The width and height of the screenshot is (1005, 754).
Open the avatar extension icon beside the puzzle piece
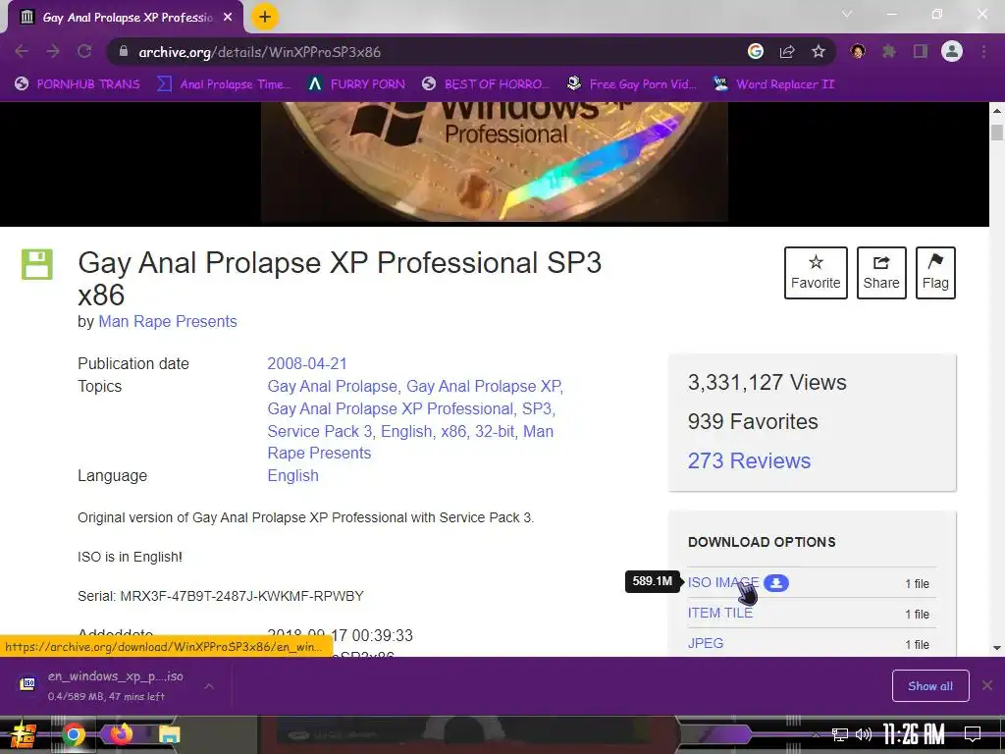coord(857,51)
